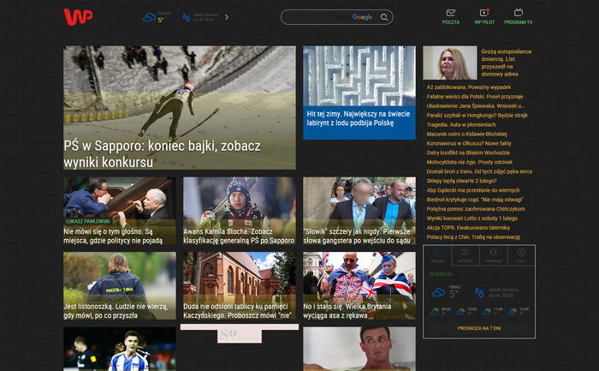Open the PŚ w Sapporo headline article
The height and width of the screenshot is (371, 599).
tap(162, 153)
